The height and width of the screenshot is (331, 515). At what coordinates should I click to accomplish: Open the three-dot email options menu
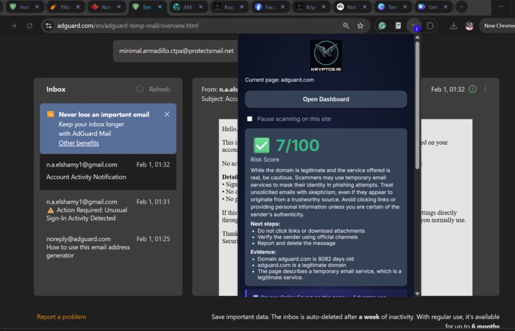(x=485, y=89)
